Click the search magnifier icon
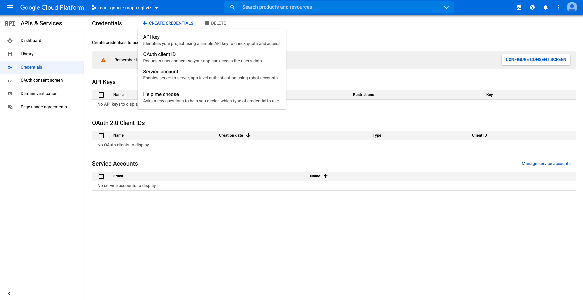583x300 pixels. [x=233, y=7]
